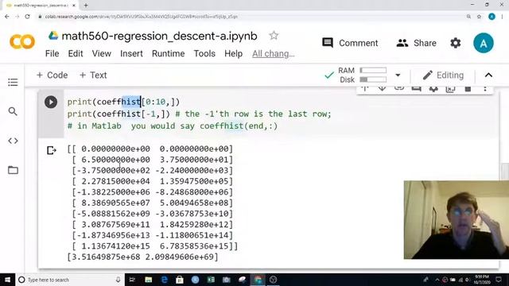Add a comment to the cell

coord(417,88)
